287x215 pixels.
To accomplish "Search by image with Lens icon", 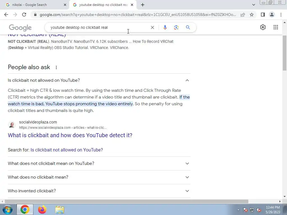I will point(176,27).
